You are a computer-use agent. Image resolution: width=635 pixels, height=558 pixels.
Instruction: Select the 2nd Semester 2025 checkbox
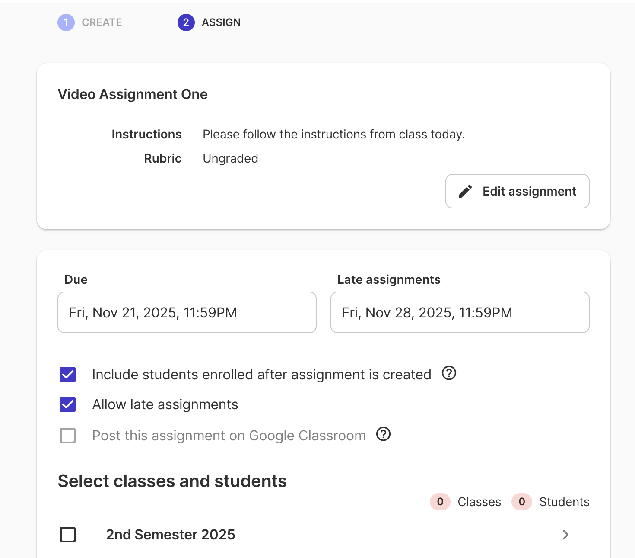point(67,535)
